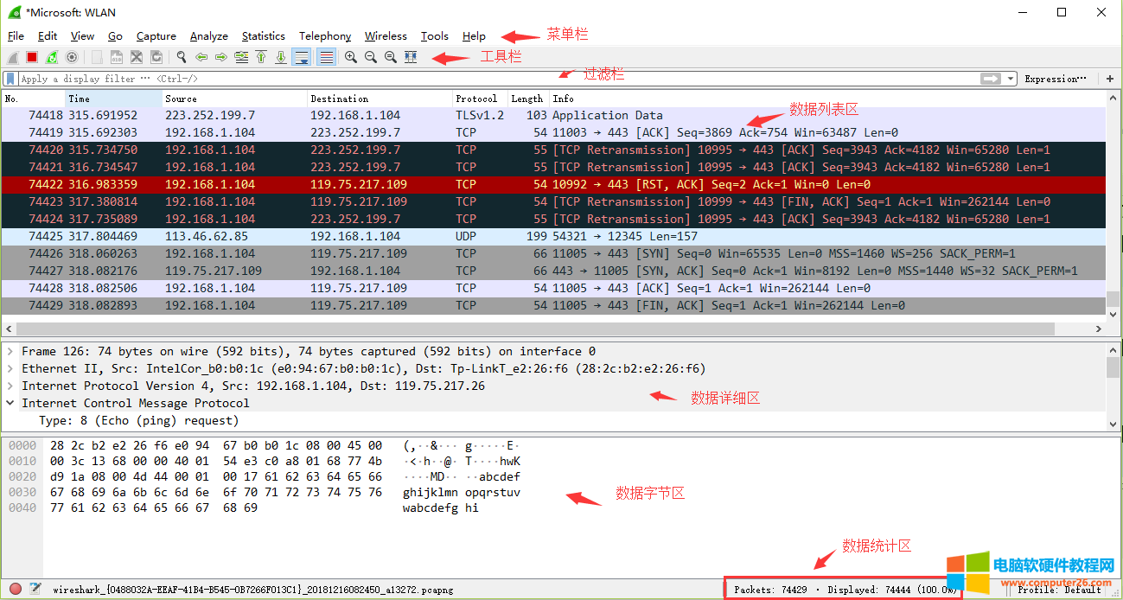
Task: Open capture file comment notepad icon
Action: coord(35,590)
